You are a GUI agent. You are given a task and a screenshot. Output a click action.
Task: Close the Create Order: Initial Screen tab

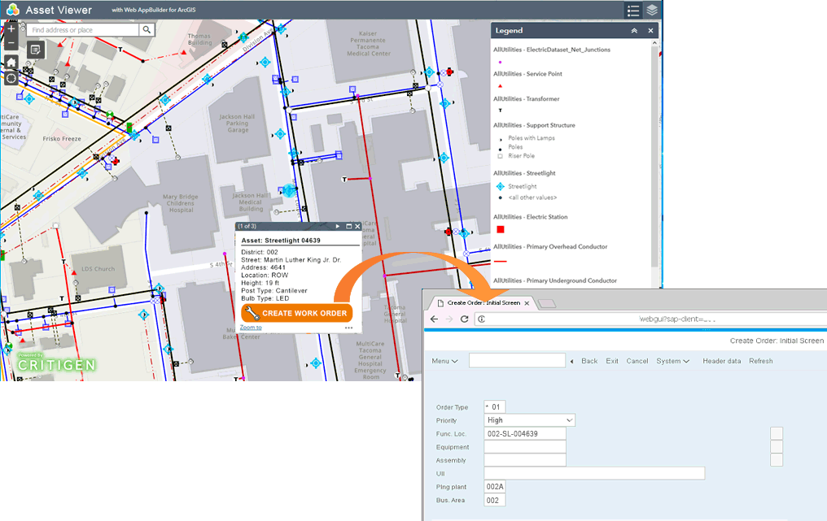pos(527,303)
